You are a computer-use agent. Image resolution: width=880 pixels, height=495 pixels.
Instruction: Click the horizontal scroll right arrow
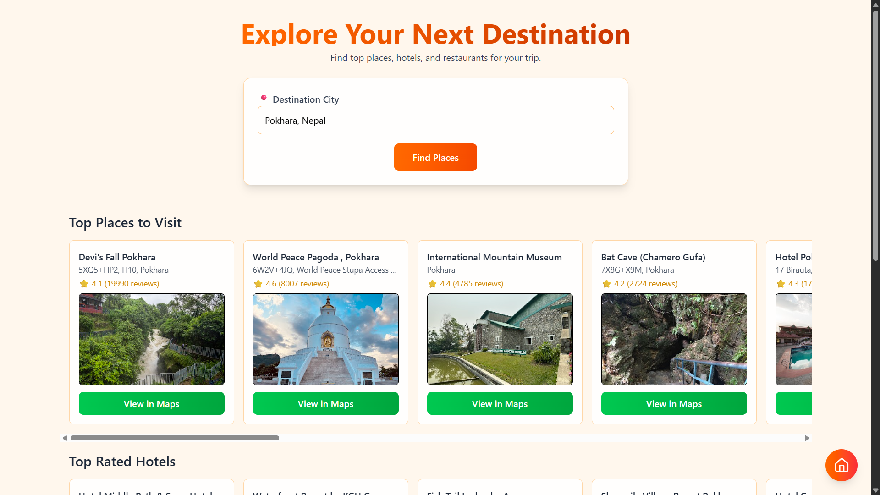tap(807, 438)
